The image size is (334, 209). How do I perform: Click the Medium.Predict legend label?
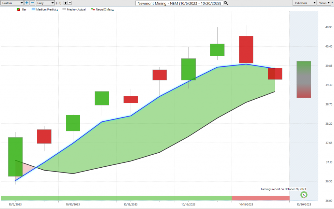[46, 9]
